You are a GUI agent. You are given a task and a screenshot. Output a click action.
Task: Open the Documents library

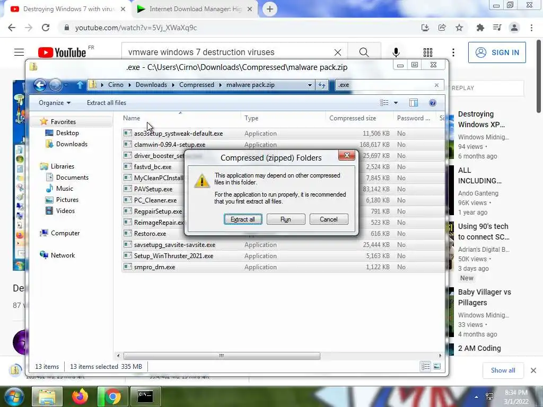(72, 177)
